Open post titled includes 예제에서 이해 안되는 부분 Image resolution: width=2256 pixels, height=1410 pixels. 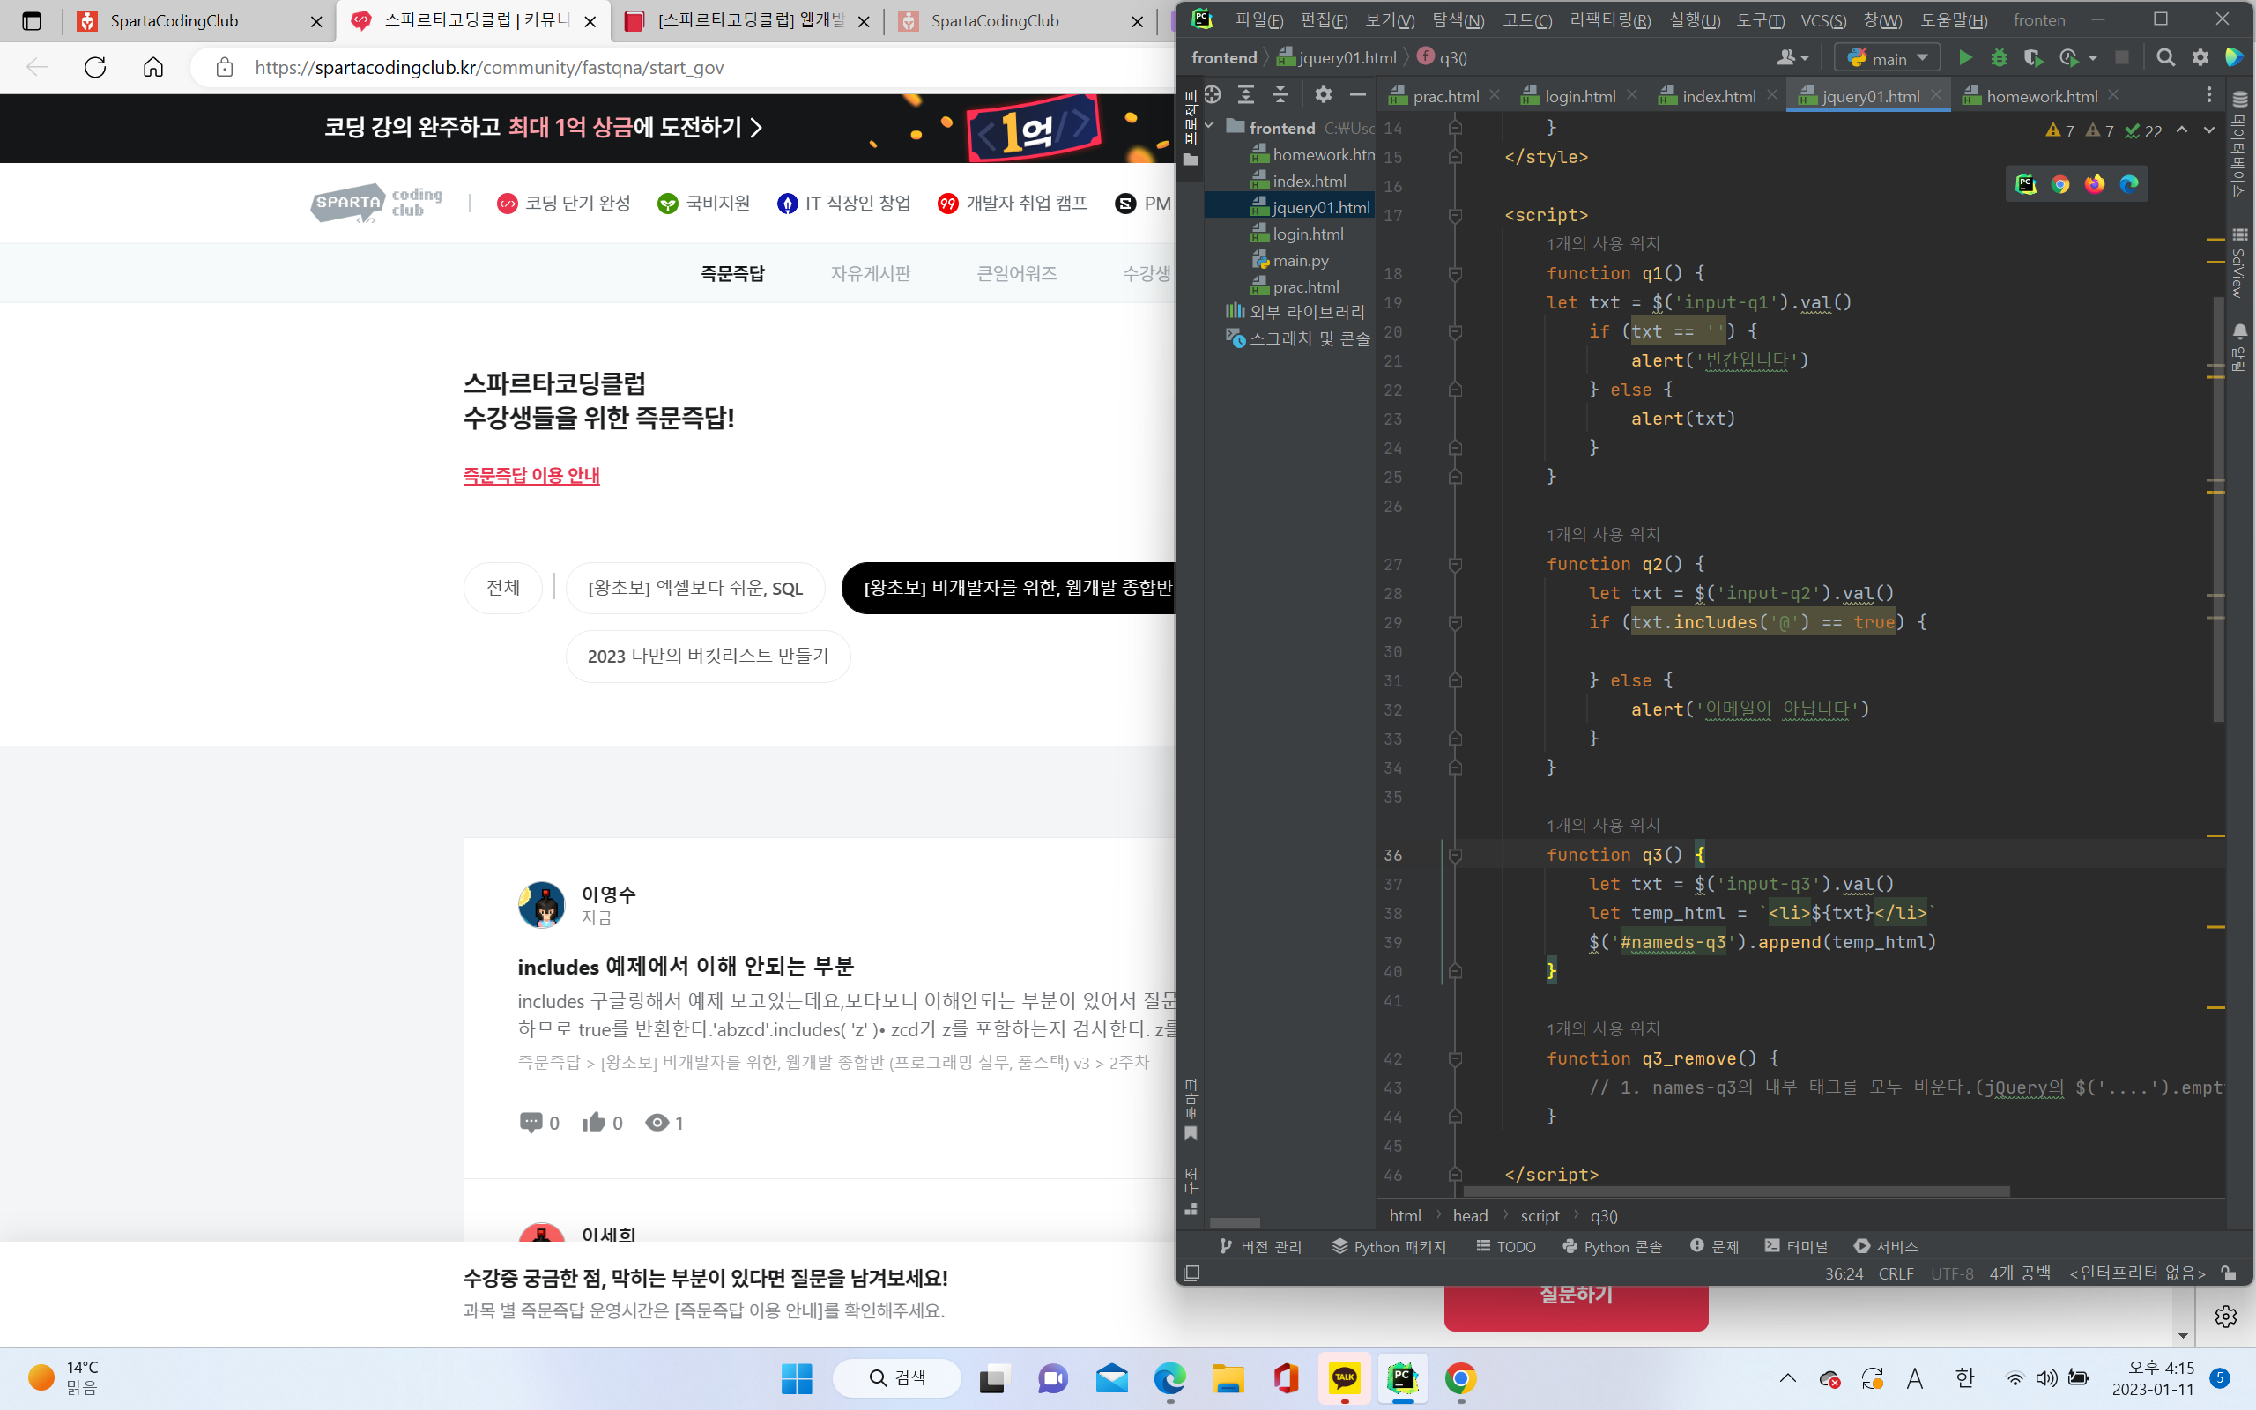[x=686, y=966]
